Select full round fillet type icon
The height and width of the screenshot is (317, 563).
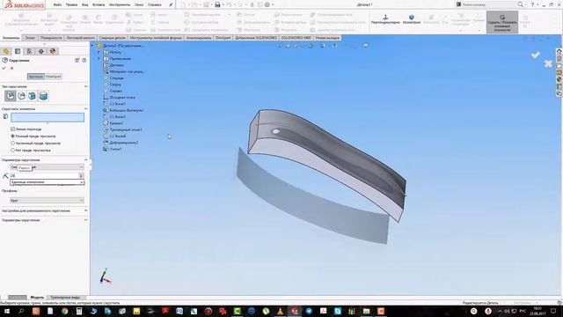(43, 96)
